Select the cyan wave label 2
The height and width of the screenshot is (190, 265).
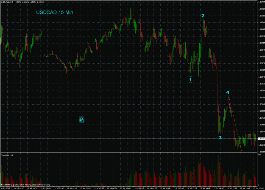pyautogui.click(x=203, y=16)
